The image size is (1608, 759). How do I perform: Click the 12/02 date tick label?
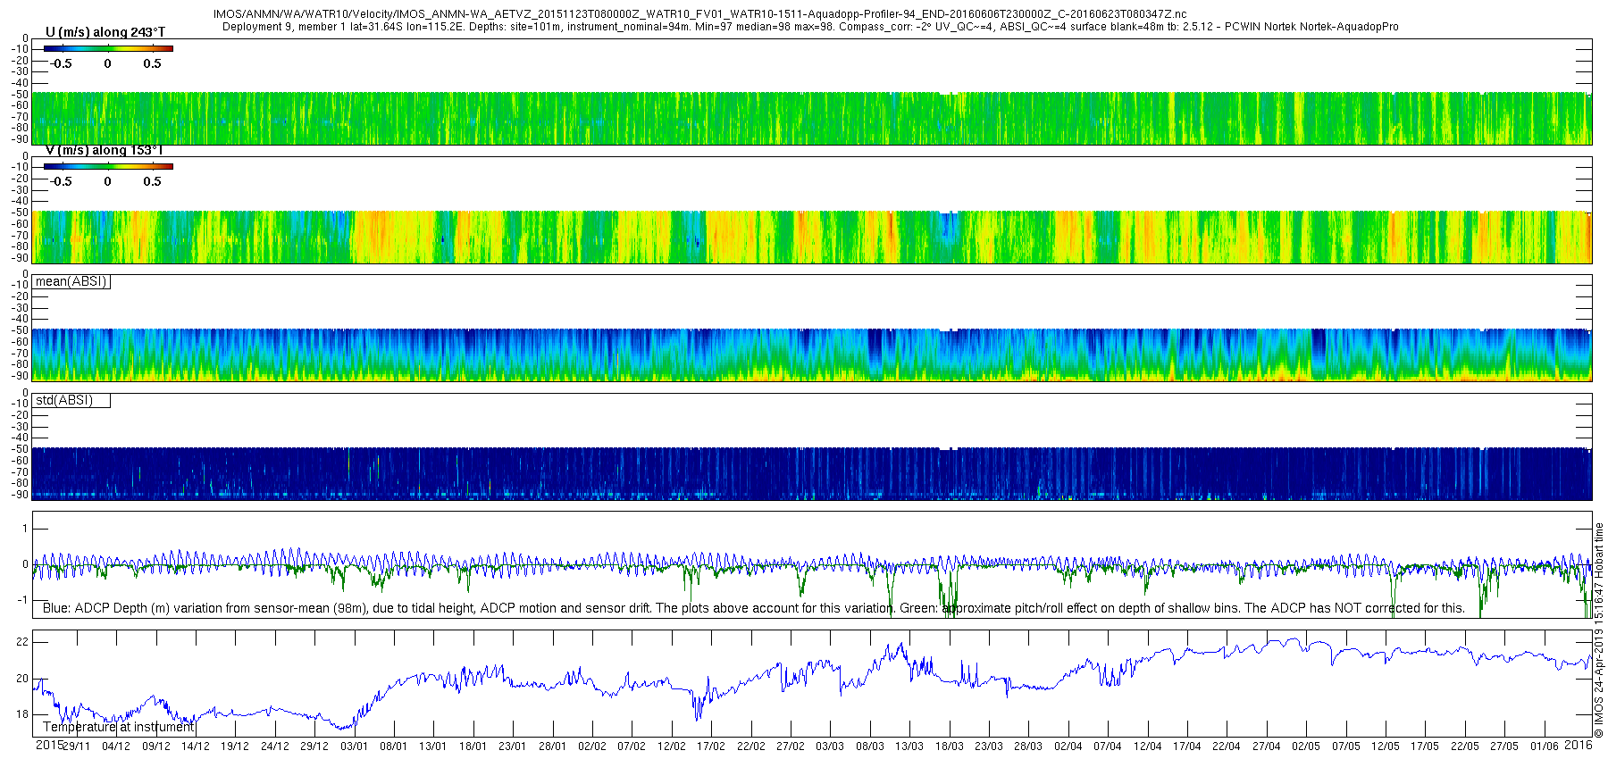(671, 746)
